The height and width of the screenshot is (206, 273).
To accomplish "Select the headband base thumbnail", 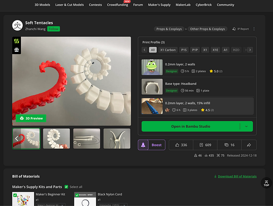I will 117,139.
